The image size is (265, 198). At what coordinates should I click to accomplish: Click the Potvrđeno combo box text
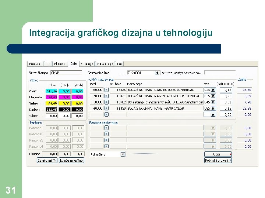[x=98, y=154]
